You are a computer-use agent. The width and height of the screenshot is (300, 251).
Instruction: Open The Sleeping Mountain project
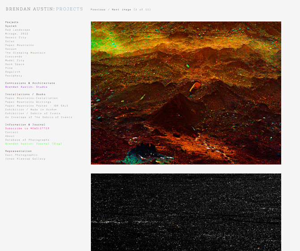[x=23, y=53]
